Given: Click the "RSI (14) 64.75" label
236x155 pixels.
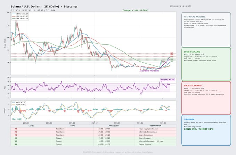Looking at the screenshot, I should (168, 80).
